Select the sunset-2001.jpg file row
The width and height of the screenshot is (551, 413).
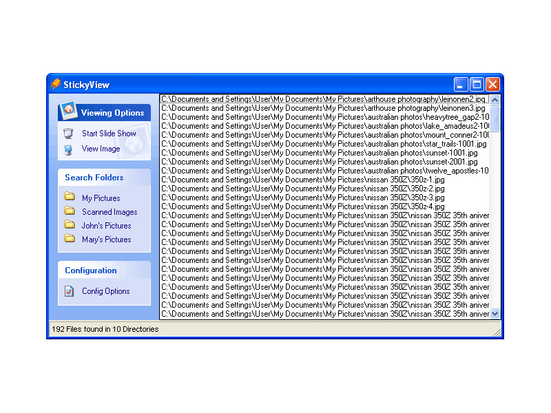tap(324, 162)
